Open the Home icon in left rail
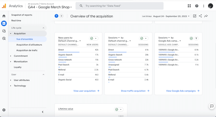 (4, 16)
